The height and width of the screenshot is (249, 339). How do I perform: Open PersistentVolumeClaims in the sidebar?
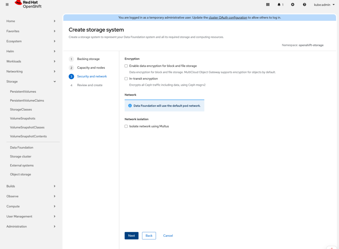pyautogui.click(x=27, y=100)
